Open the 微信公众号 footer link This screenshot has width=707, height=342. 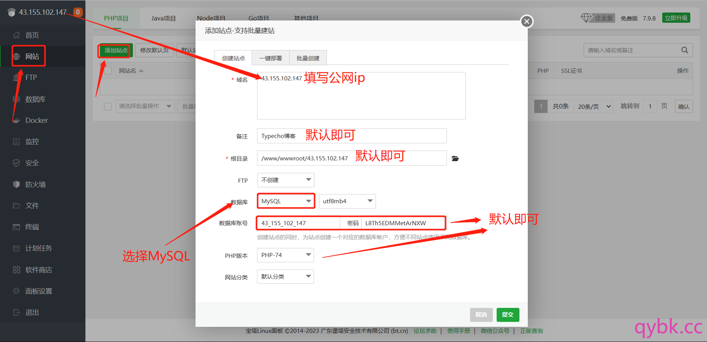coord(495,331)
